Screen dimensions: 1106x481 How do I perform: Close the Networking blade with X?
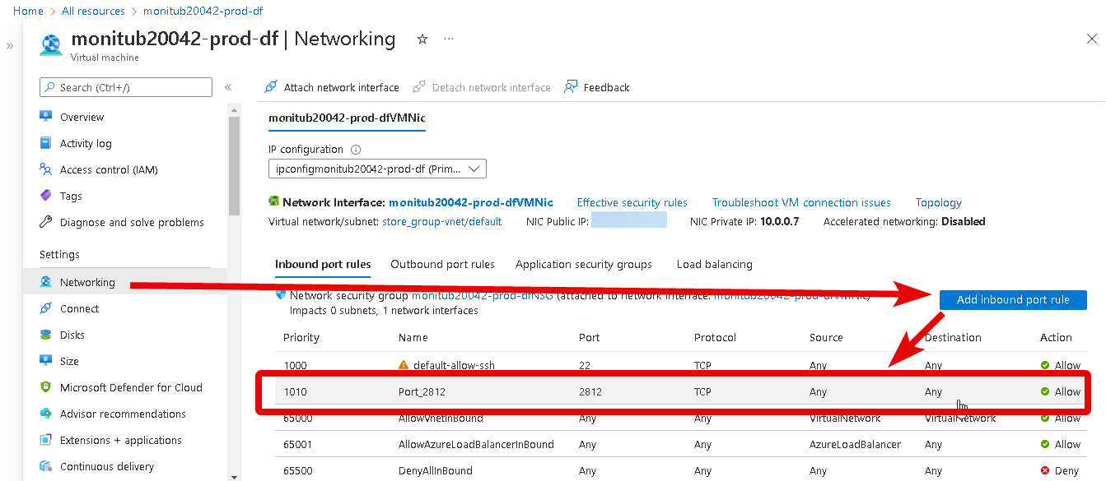1091,39
